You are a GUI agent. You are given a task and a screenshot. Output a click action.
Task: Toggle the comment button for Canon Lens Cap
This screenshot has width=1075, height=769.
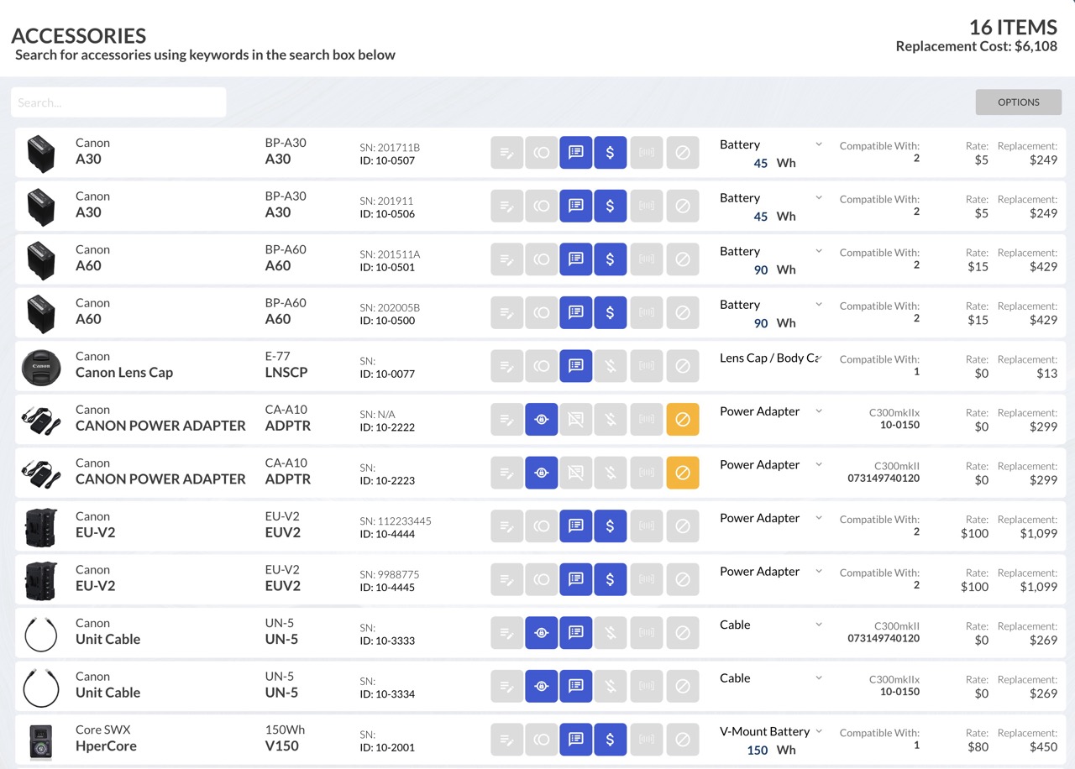coord(576,366)
